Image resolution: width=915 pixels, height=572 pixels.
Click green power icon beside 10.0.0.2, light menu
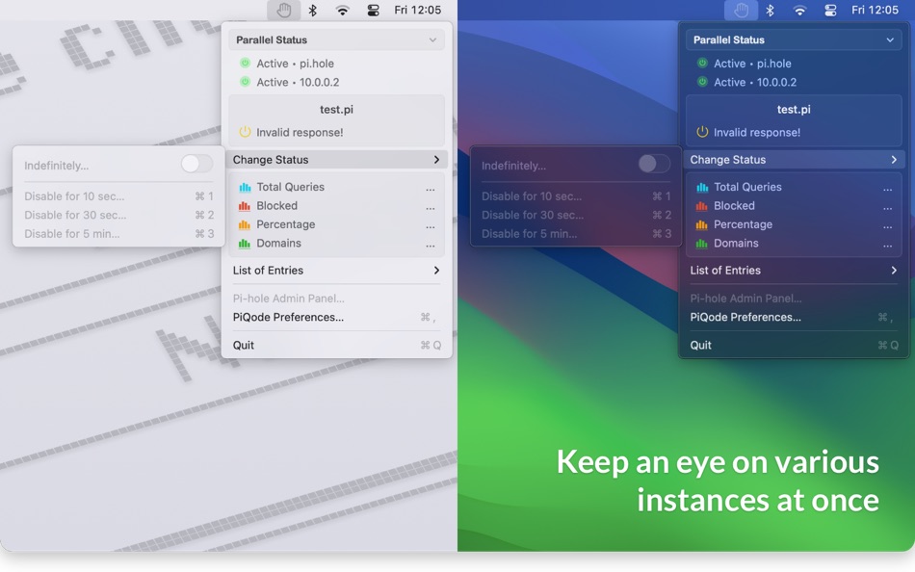[x=245, y=82]
